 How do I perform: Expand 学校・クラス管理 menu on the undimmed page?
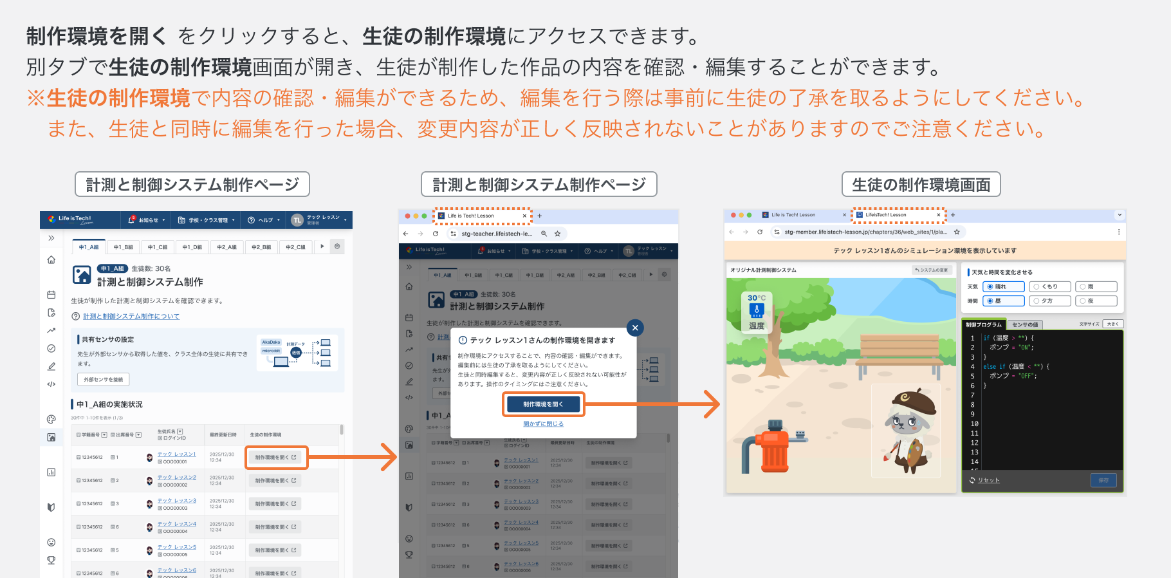pyautogui.click(x=207, y=220)
